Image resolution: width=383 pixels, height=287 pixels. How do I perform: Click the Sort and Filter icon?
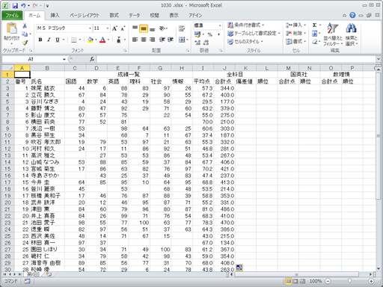click(x=333, y=28)
